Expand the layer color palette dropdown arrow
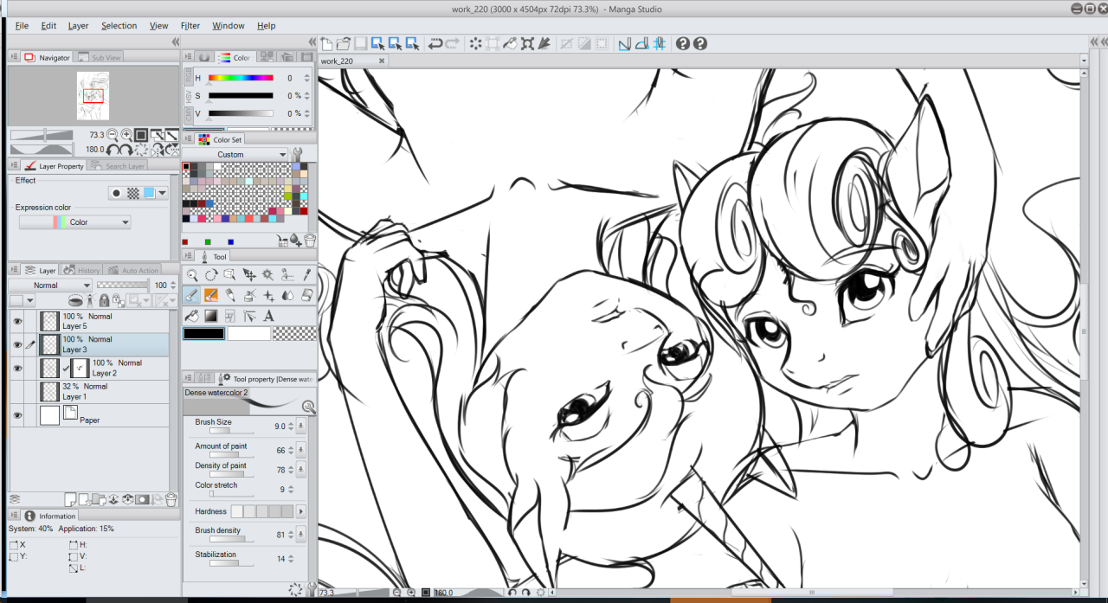The image size is (1108, 603). [x=31, y=300]
